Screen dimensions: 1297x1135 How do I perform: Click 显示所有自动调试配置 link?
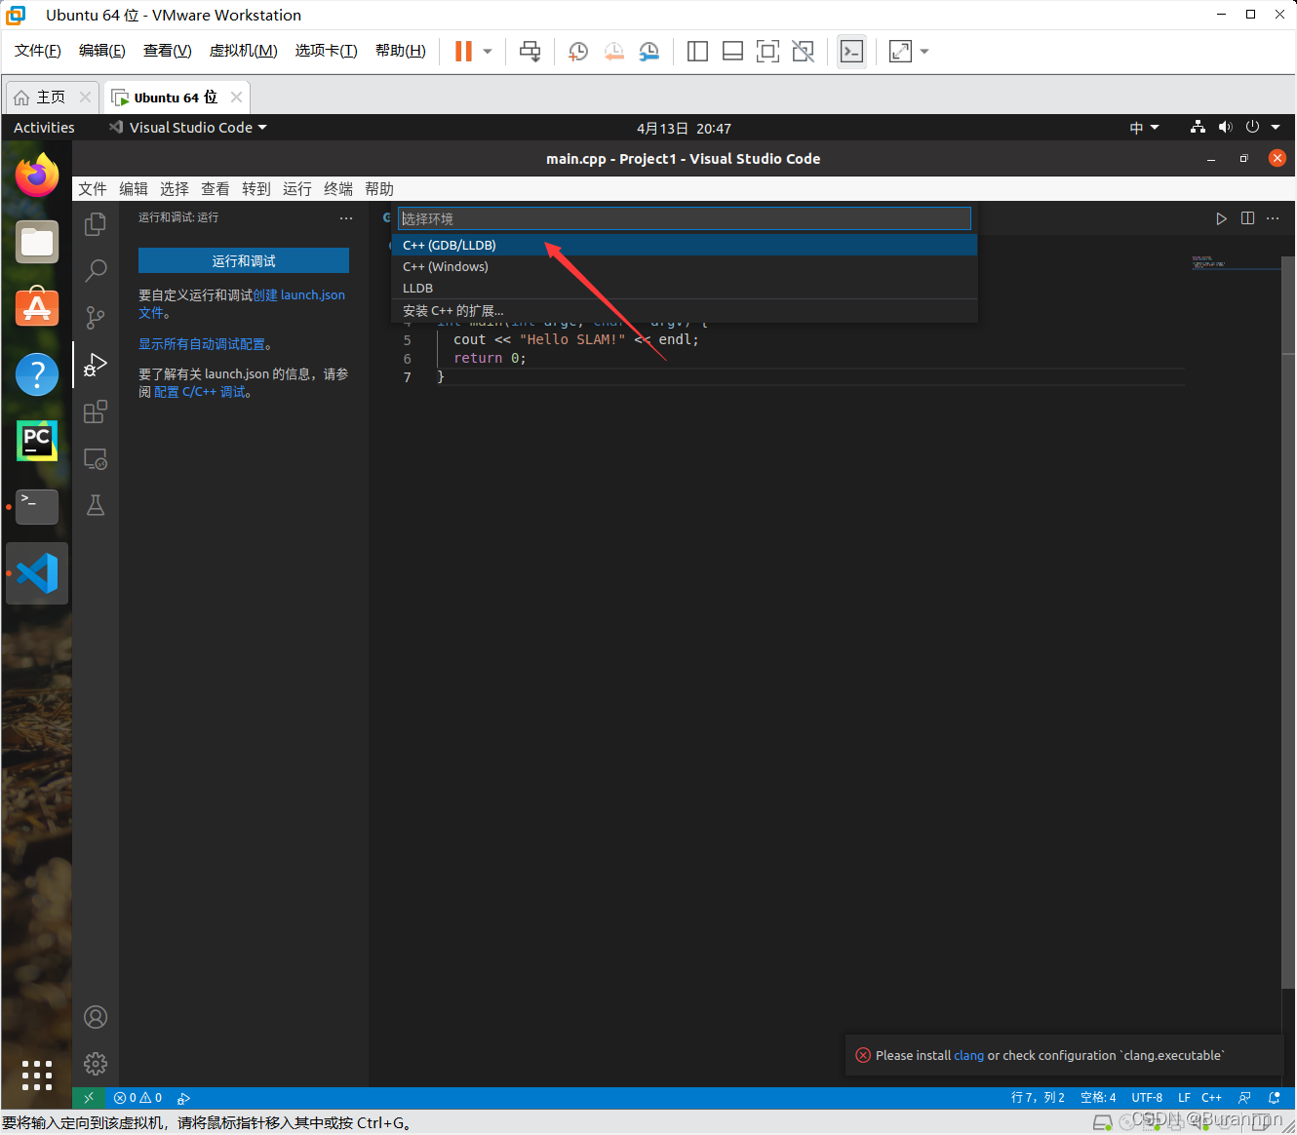tap(202, 344)
